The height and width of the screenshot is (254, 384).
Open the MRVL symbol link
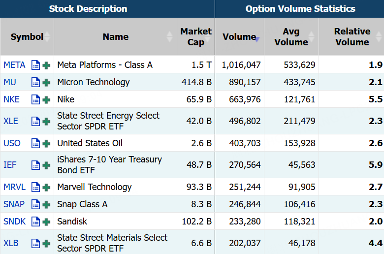14,187
